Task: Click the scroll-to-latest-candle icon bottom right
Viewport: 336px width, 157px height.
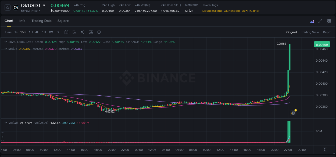Action: [324, 150]
